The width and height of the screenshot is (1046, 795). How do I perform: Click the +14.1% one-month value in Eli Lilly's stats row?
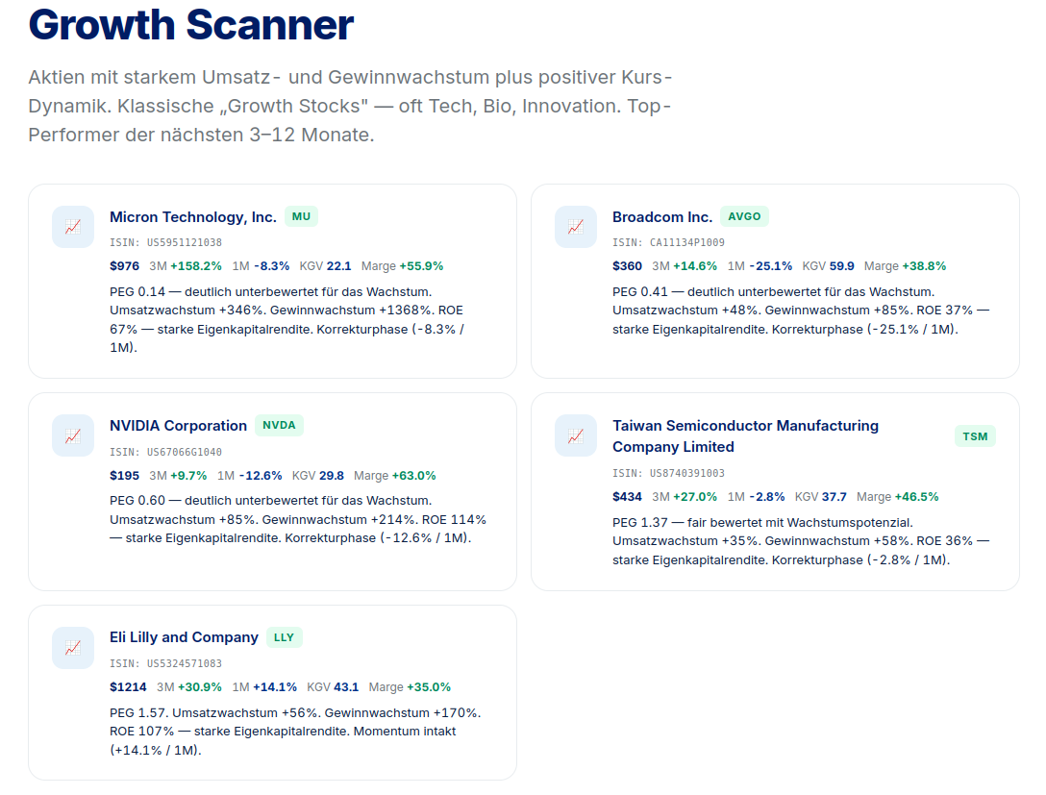pyautogui.click(x=275, y=687)
